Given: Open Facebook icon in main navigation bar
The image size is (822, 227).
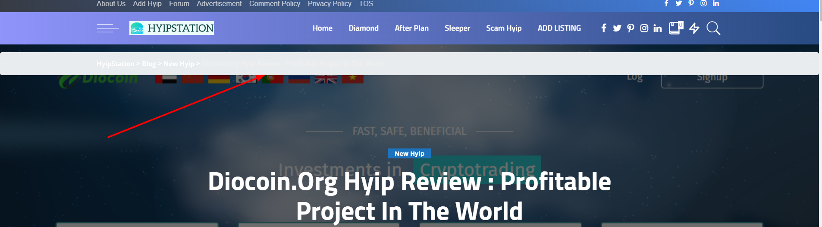Looking at the screenshot, I should [x=604, y=28].
